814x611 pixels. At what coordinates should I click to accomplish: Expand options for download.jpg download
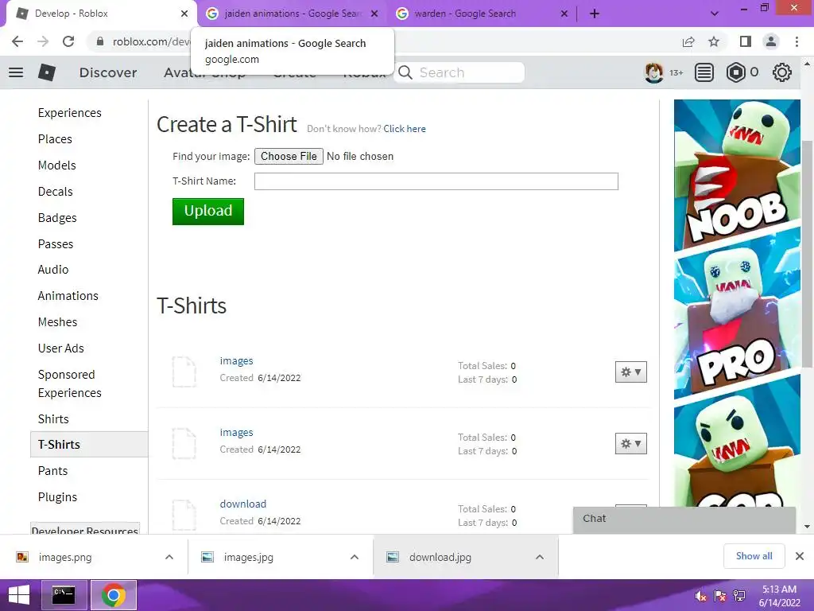pyautogui.click(x=540, y=557)
